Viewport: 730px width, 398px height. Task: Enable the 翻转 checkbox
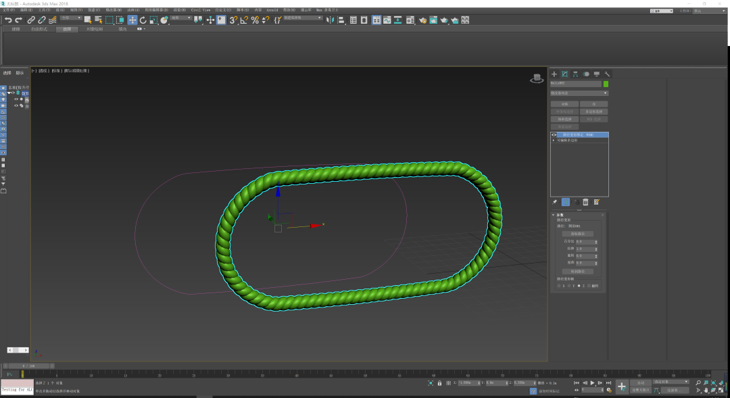coord(589,286)
